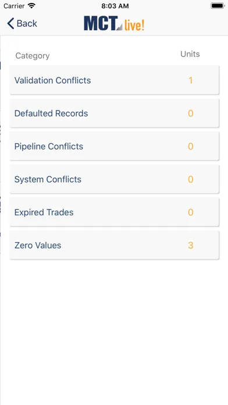The height and width of the screenshot is (405, 228).
Task: Tap Defaulted Records unit count 0
Action: click(191, 113)
